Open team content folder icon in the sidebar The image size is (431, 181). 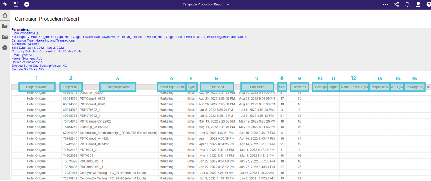pyautogui.click(x=5, y=37)
